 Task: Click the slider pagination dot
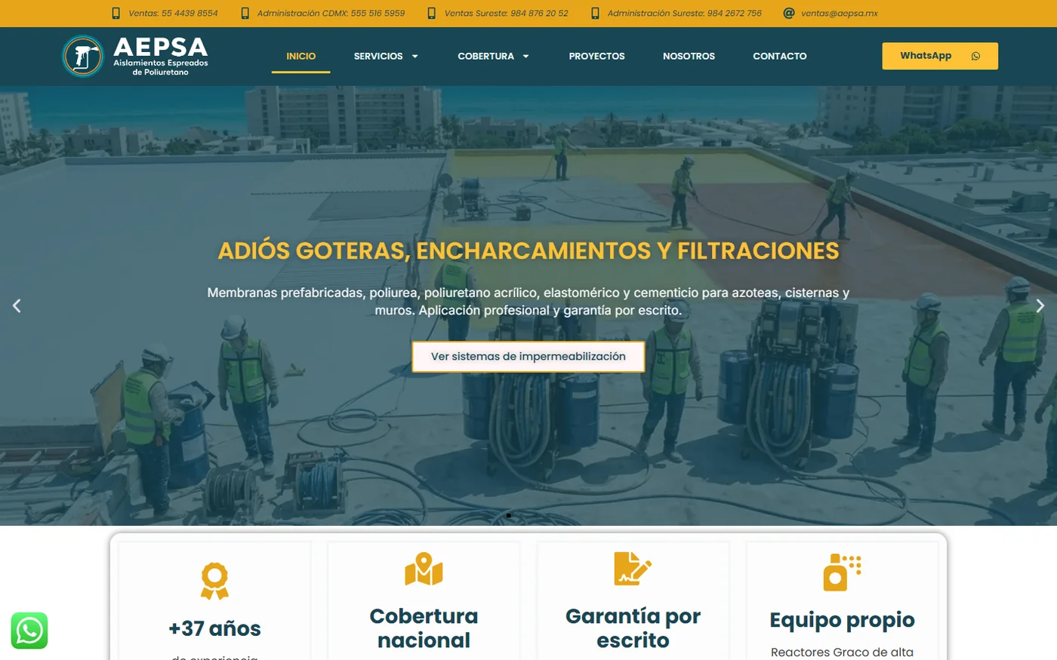point(508,516)
